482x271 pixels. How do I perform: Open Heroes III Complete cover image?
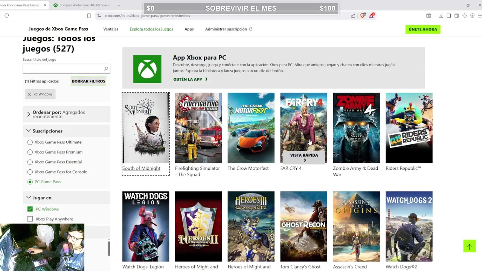tap(251, 226)
